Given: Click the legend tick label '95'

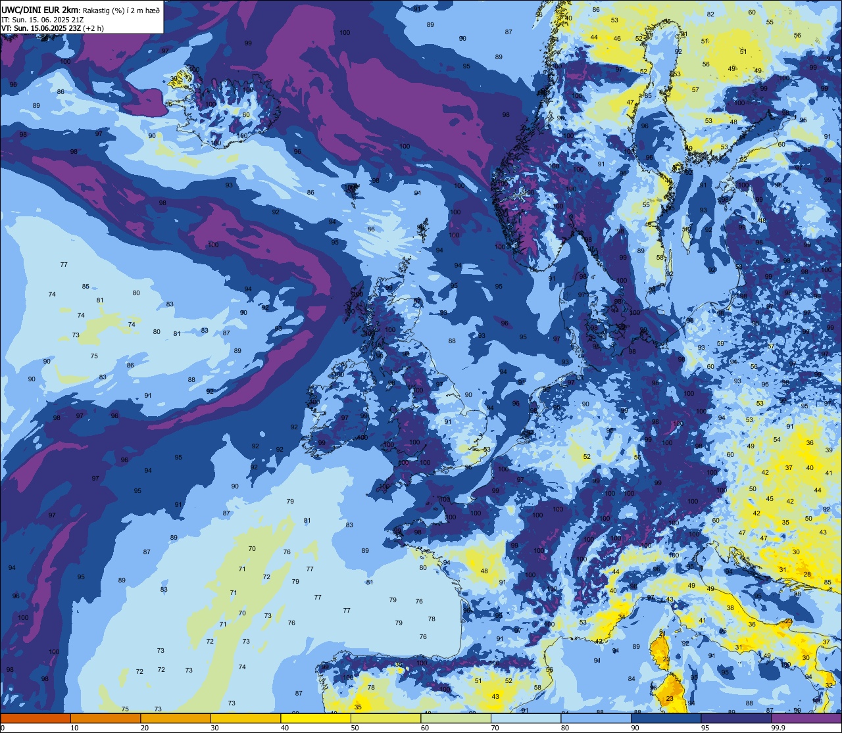Looking at the screenshot, I should 706,728.
